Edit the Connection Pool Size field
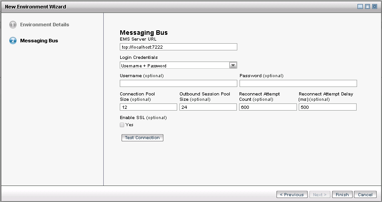 148,107
